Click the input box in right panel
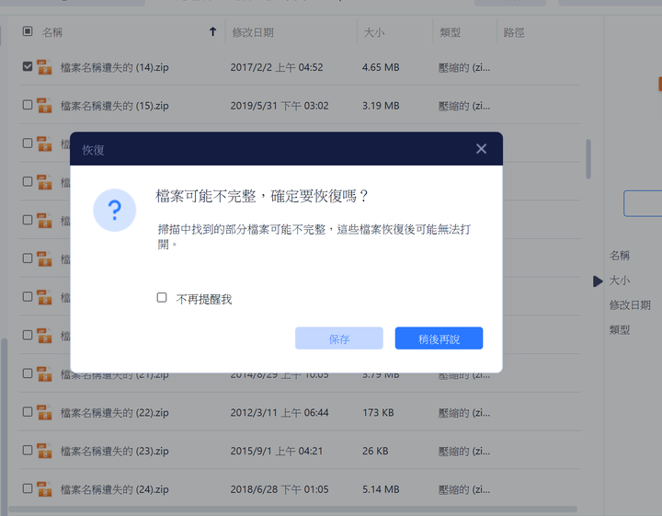The height and width of the screenshot is (516, 662). click(x=643, y=203)
